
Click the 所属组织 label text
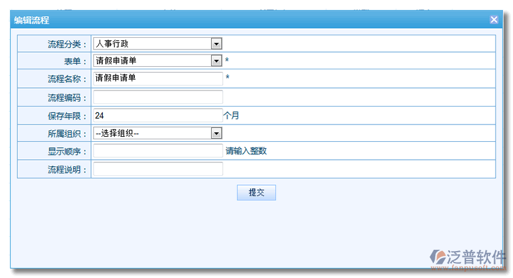(67, 134)
